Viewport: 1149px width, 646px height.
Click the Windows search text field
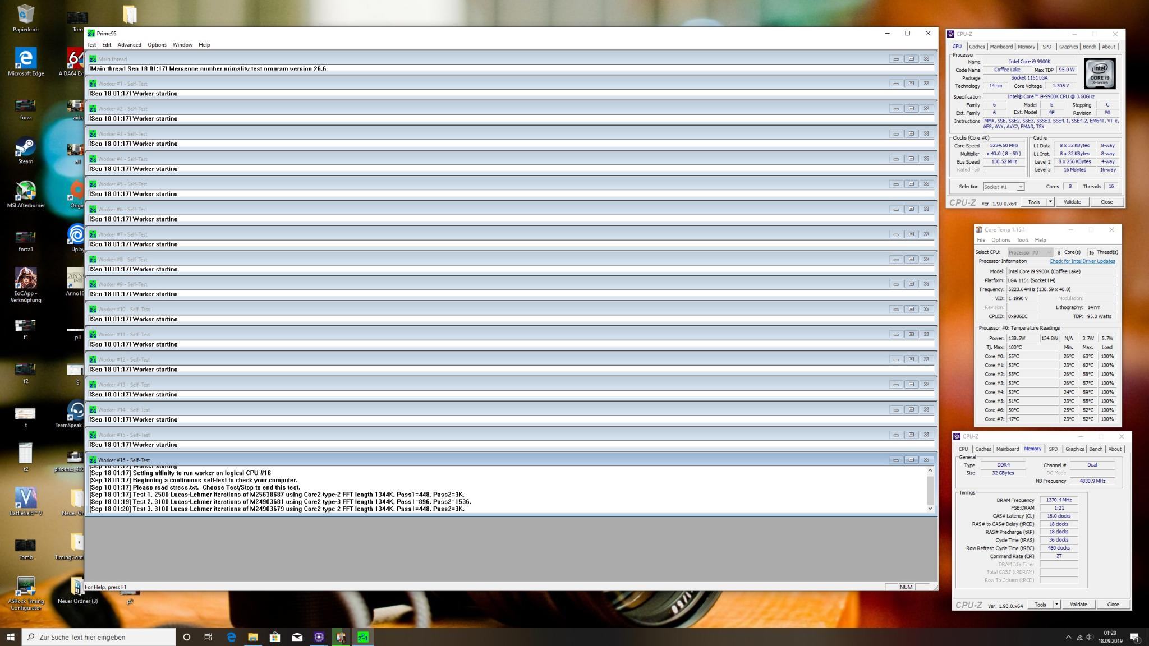101,637
